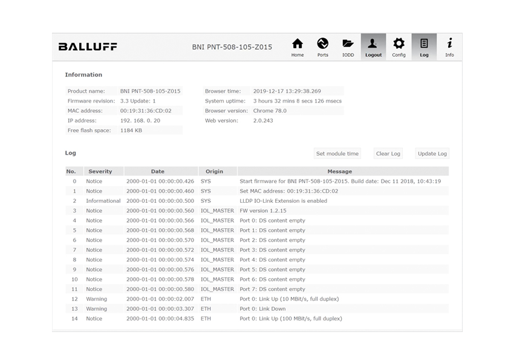The width and height of the screenshot is (514, 364).
Task: Select firmware revision value 3.3 Update: 1
Action: [x=138, y=101]
